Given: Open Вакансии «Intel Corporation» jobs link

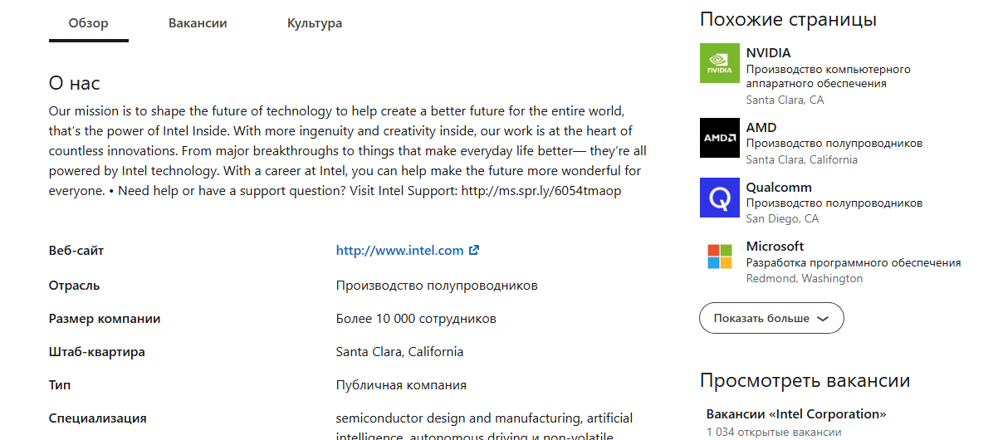Looking at the screenshot, I should 796,414.
